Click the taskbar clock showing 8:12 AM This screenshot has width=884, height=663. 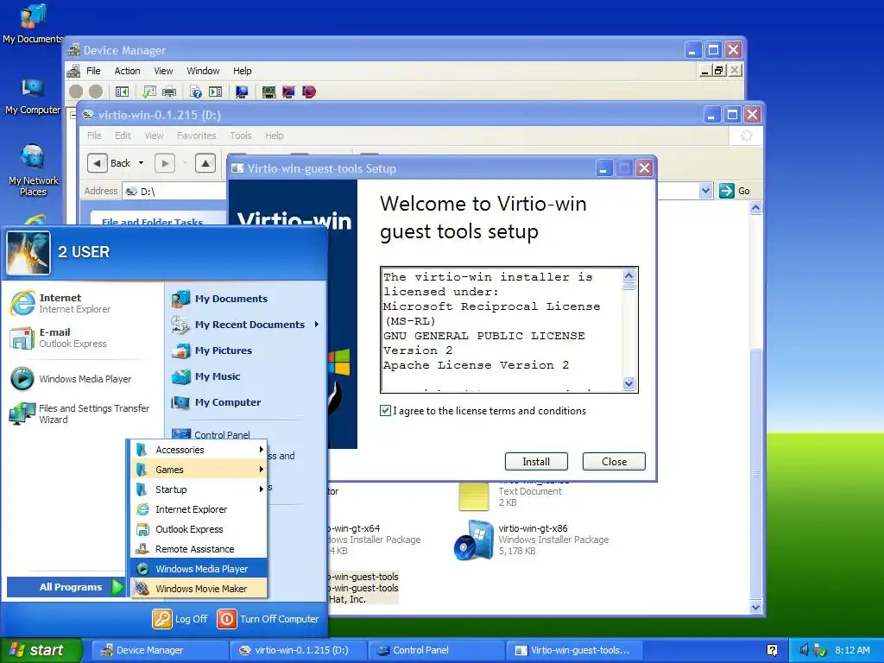point(852,650)
